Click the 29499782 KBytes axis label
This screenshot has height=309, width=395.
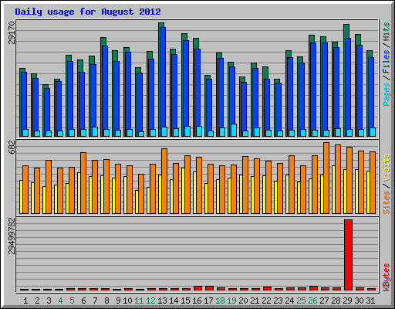click(x=12, y=236)
